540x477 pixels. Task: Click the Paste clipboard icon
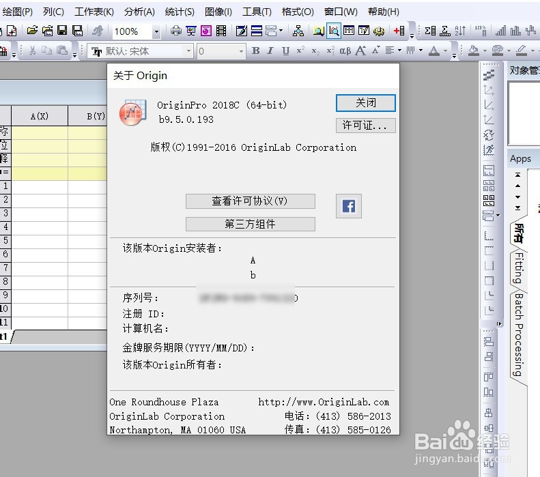click(x=62, y=51)
